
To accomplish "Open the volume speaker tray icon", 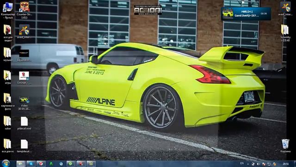I will pos(259,164).
